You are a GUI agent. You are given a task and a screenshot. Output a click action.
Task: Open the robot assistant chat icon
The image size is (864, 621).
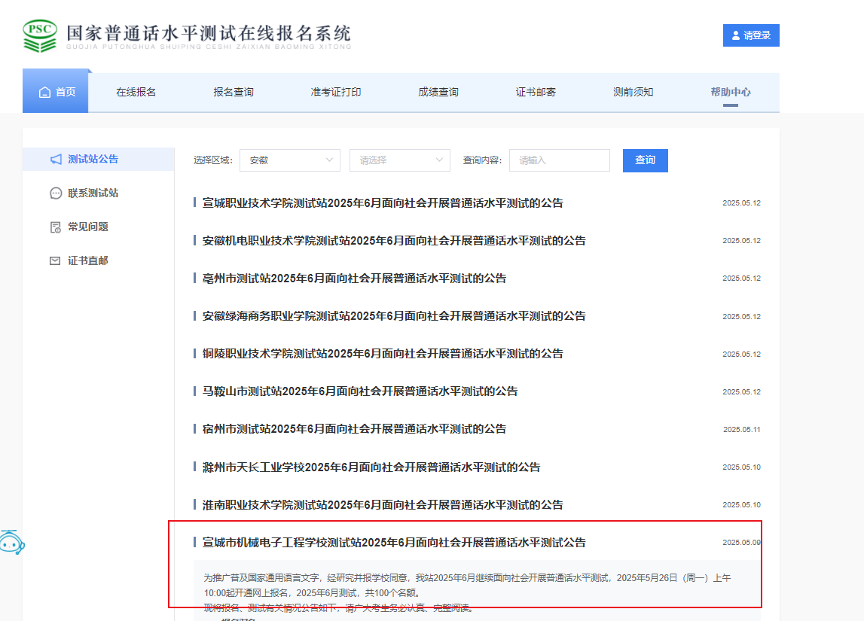point(12,542)
